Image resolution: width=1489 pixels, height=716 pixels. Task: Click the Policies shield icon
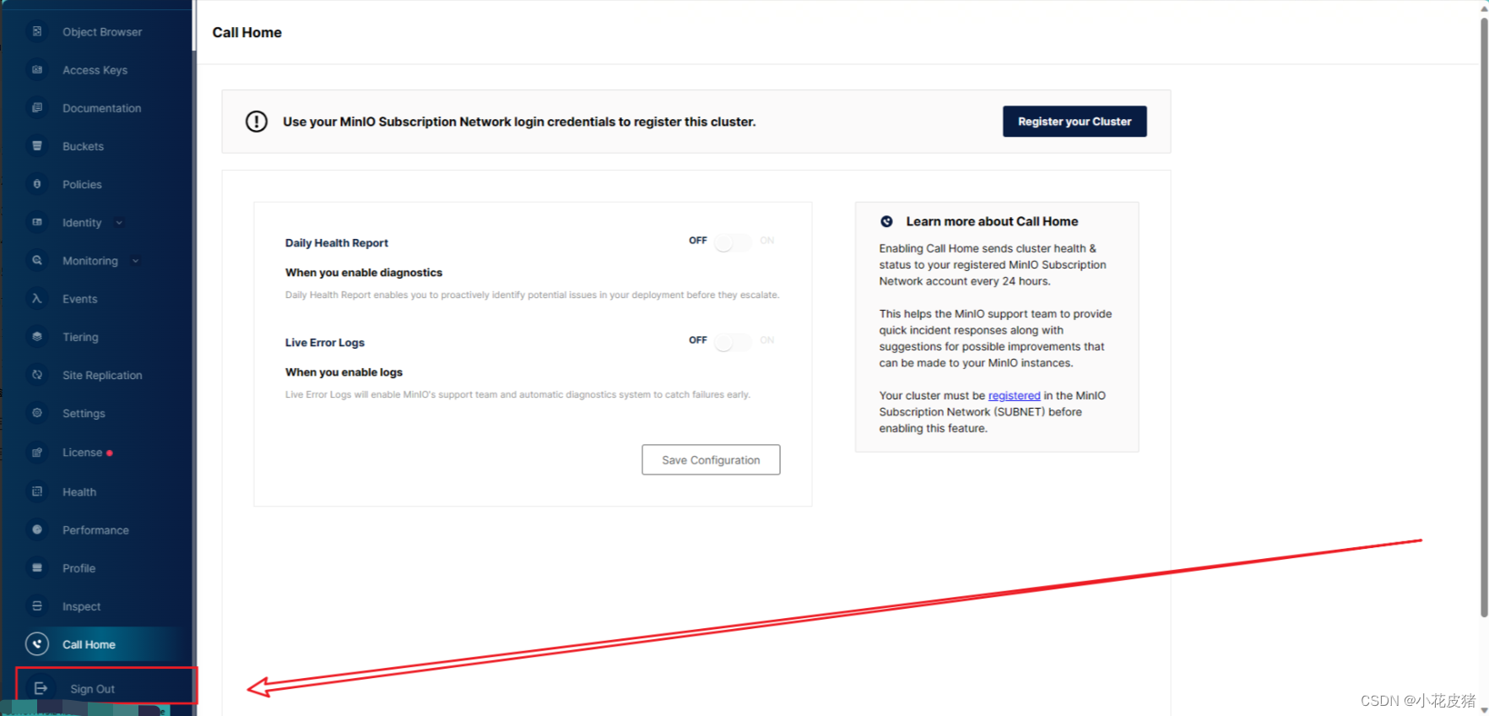(x=37, y=183)
